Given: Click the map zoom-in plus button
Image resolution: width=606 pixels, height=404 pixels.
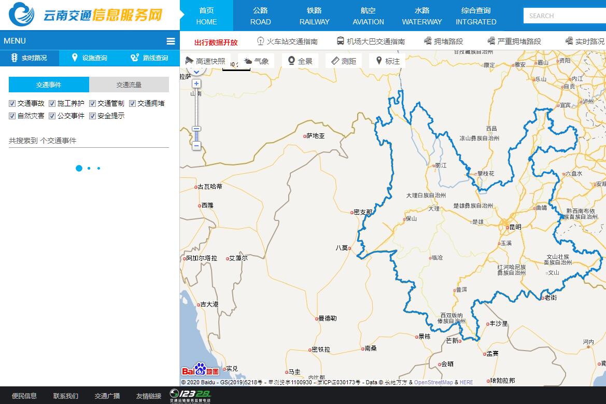Looking at the screenshot, I should coord(196,83).
